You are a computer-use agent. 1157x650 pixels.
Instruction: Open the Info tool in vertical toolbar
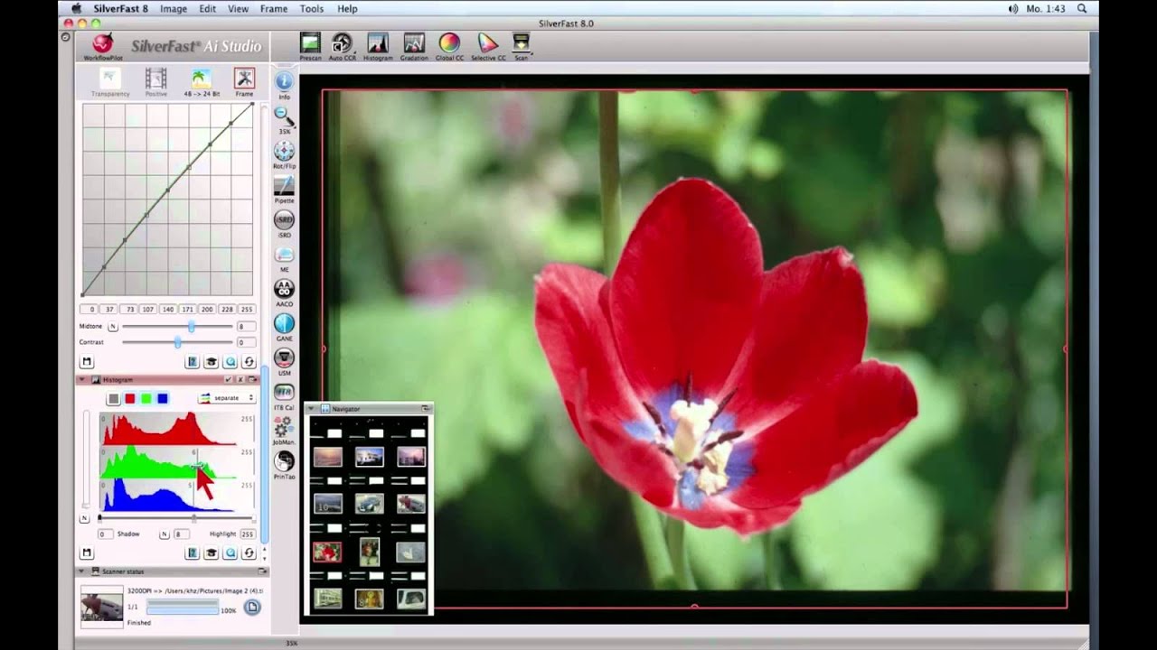[284, 85]
